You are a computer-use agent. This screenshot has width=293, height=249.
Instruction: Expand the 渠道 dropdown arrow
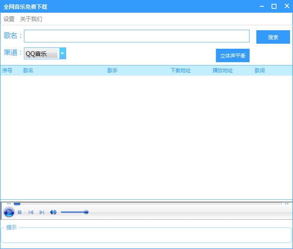[x=63, y=53]
